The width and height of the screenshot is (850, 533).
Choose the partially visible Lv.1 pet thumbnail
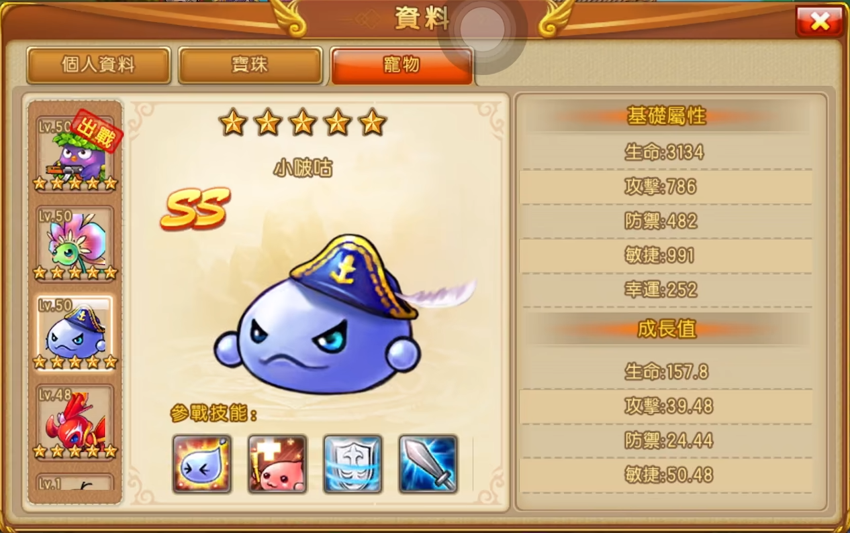75,482
